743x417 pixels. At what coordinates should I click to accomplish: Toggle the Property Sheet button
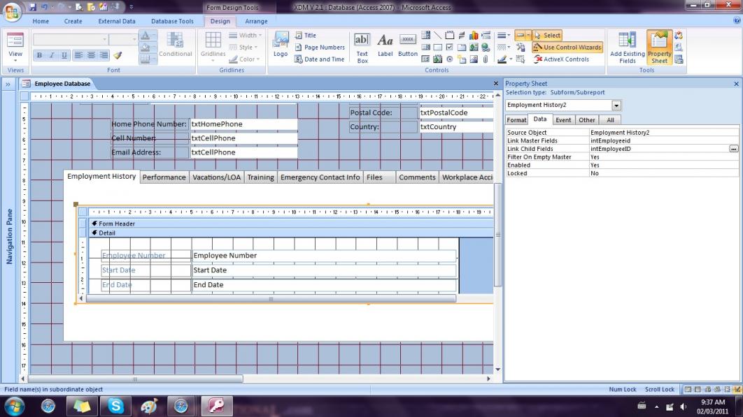(x=659, y=47)
